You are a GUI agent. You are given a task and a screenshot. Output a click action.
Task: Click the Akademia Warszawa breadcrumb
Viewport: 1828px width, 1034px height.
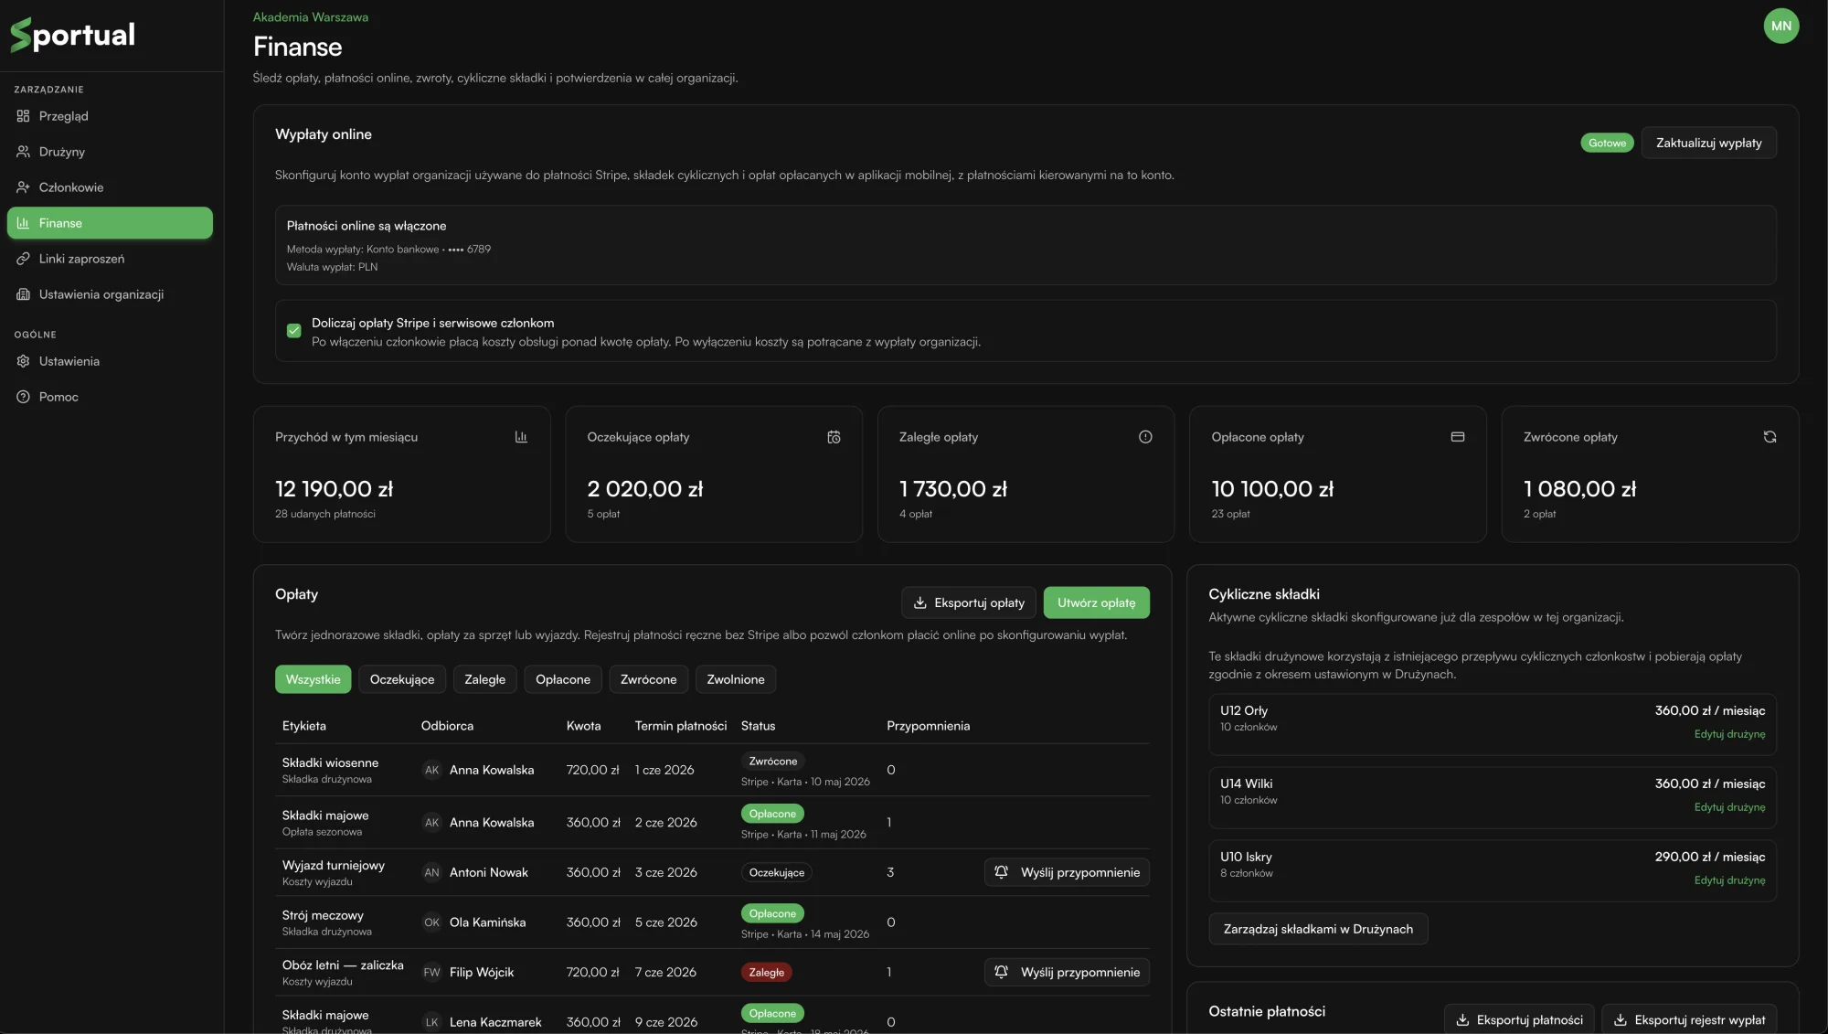[311, 17]
